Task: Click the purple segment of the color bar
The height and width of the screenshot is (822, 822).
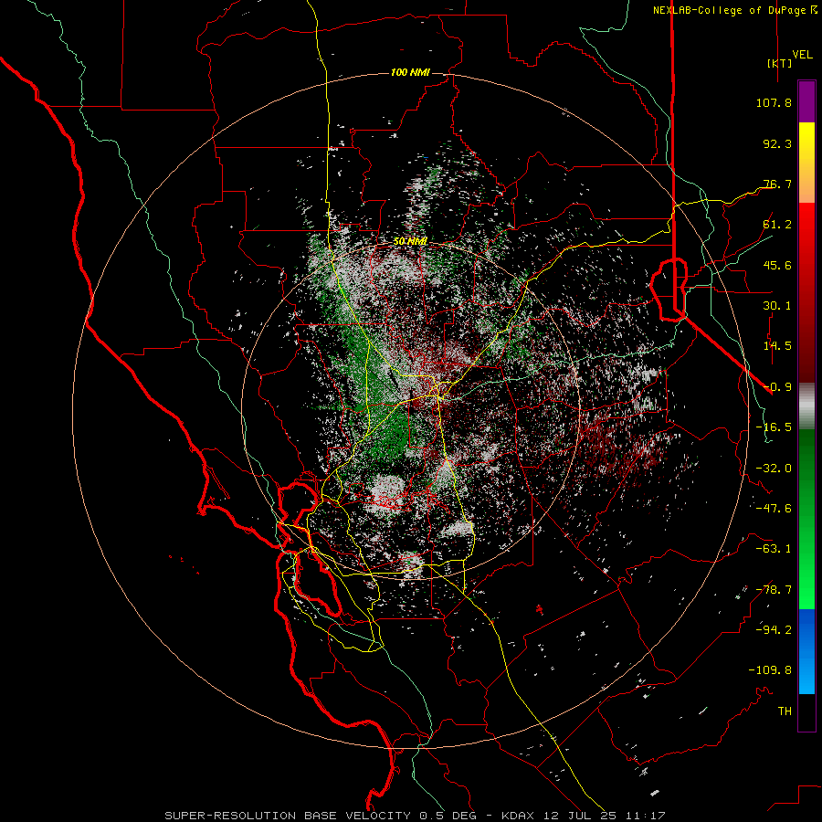Action: click(x=806, y=102)
